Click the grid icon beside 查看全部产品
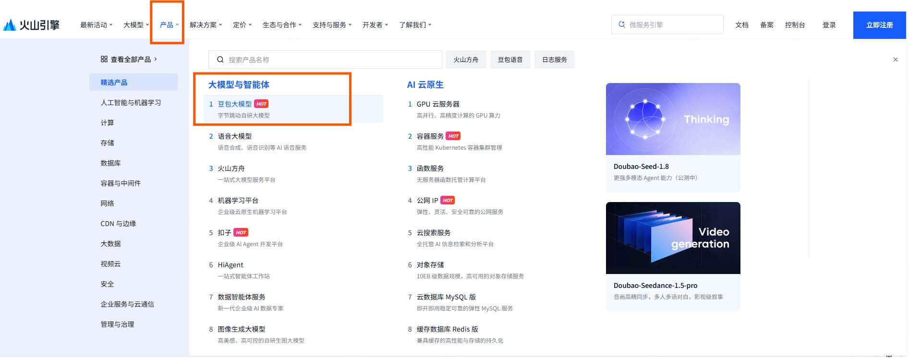Screen dimensions: 909x358 point(104,60)
